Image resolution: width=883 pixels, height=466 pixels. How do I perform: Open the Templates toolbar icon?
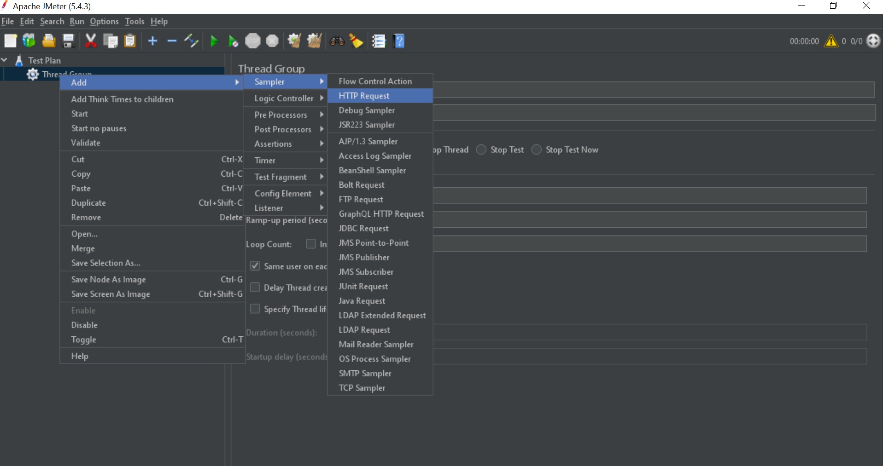click(x=29, y=41)
